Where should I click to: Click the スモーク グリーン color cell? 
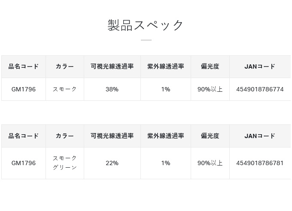[65, 163]
